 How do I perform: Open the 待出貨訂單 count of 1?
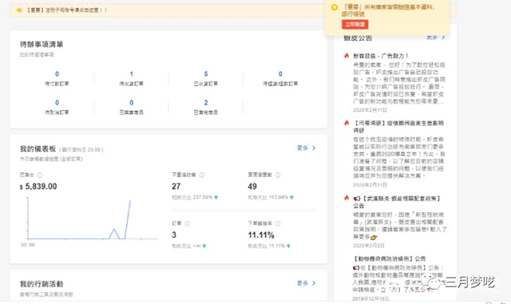click(131, 74)
